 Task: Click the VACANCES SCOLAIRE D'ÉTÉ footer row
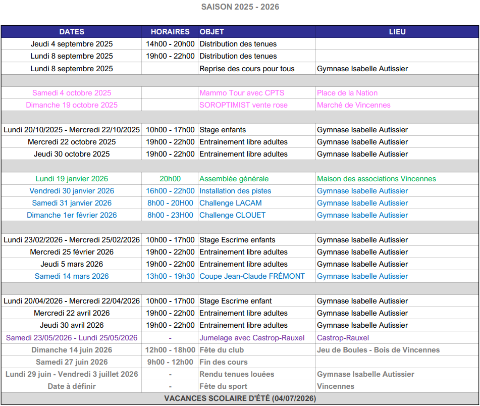click(240, 398)
